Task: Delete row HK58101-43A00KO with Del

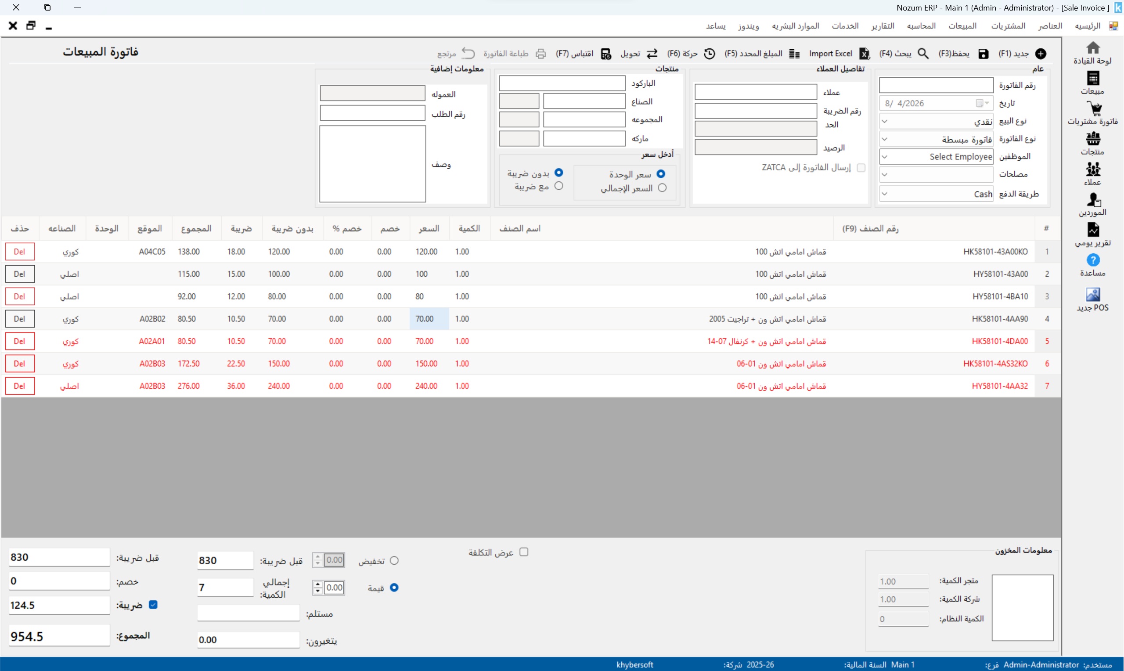Action: tap(20, 252)
